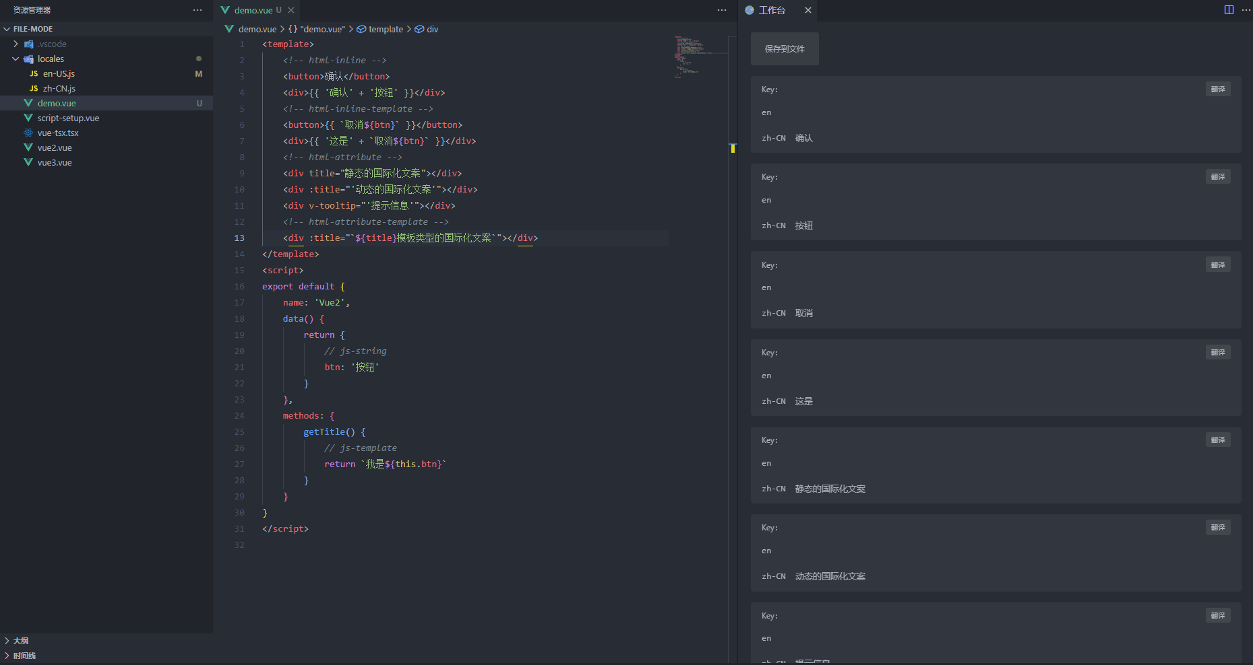Image resolution: width=1253 pixels, height=665 pixels.
Task: Open more actions for the demo.vue editor group
Action: pos(722,10)
